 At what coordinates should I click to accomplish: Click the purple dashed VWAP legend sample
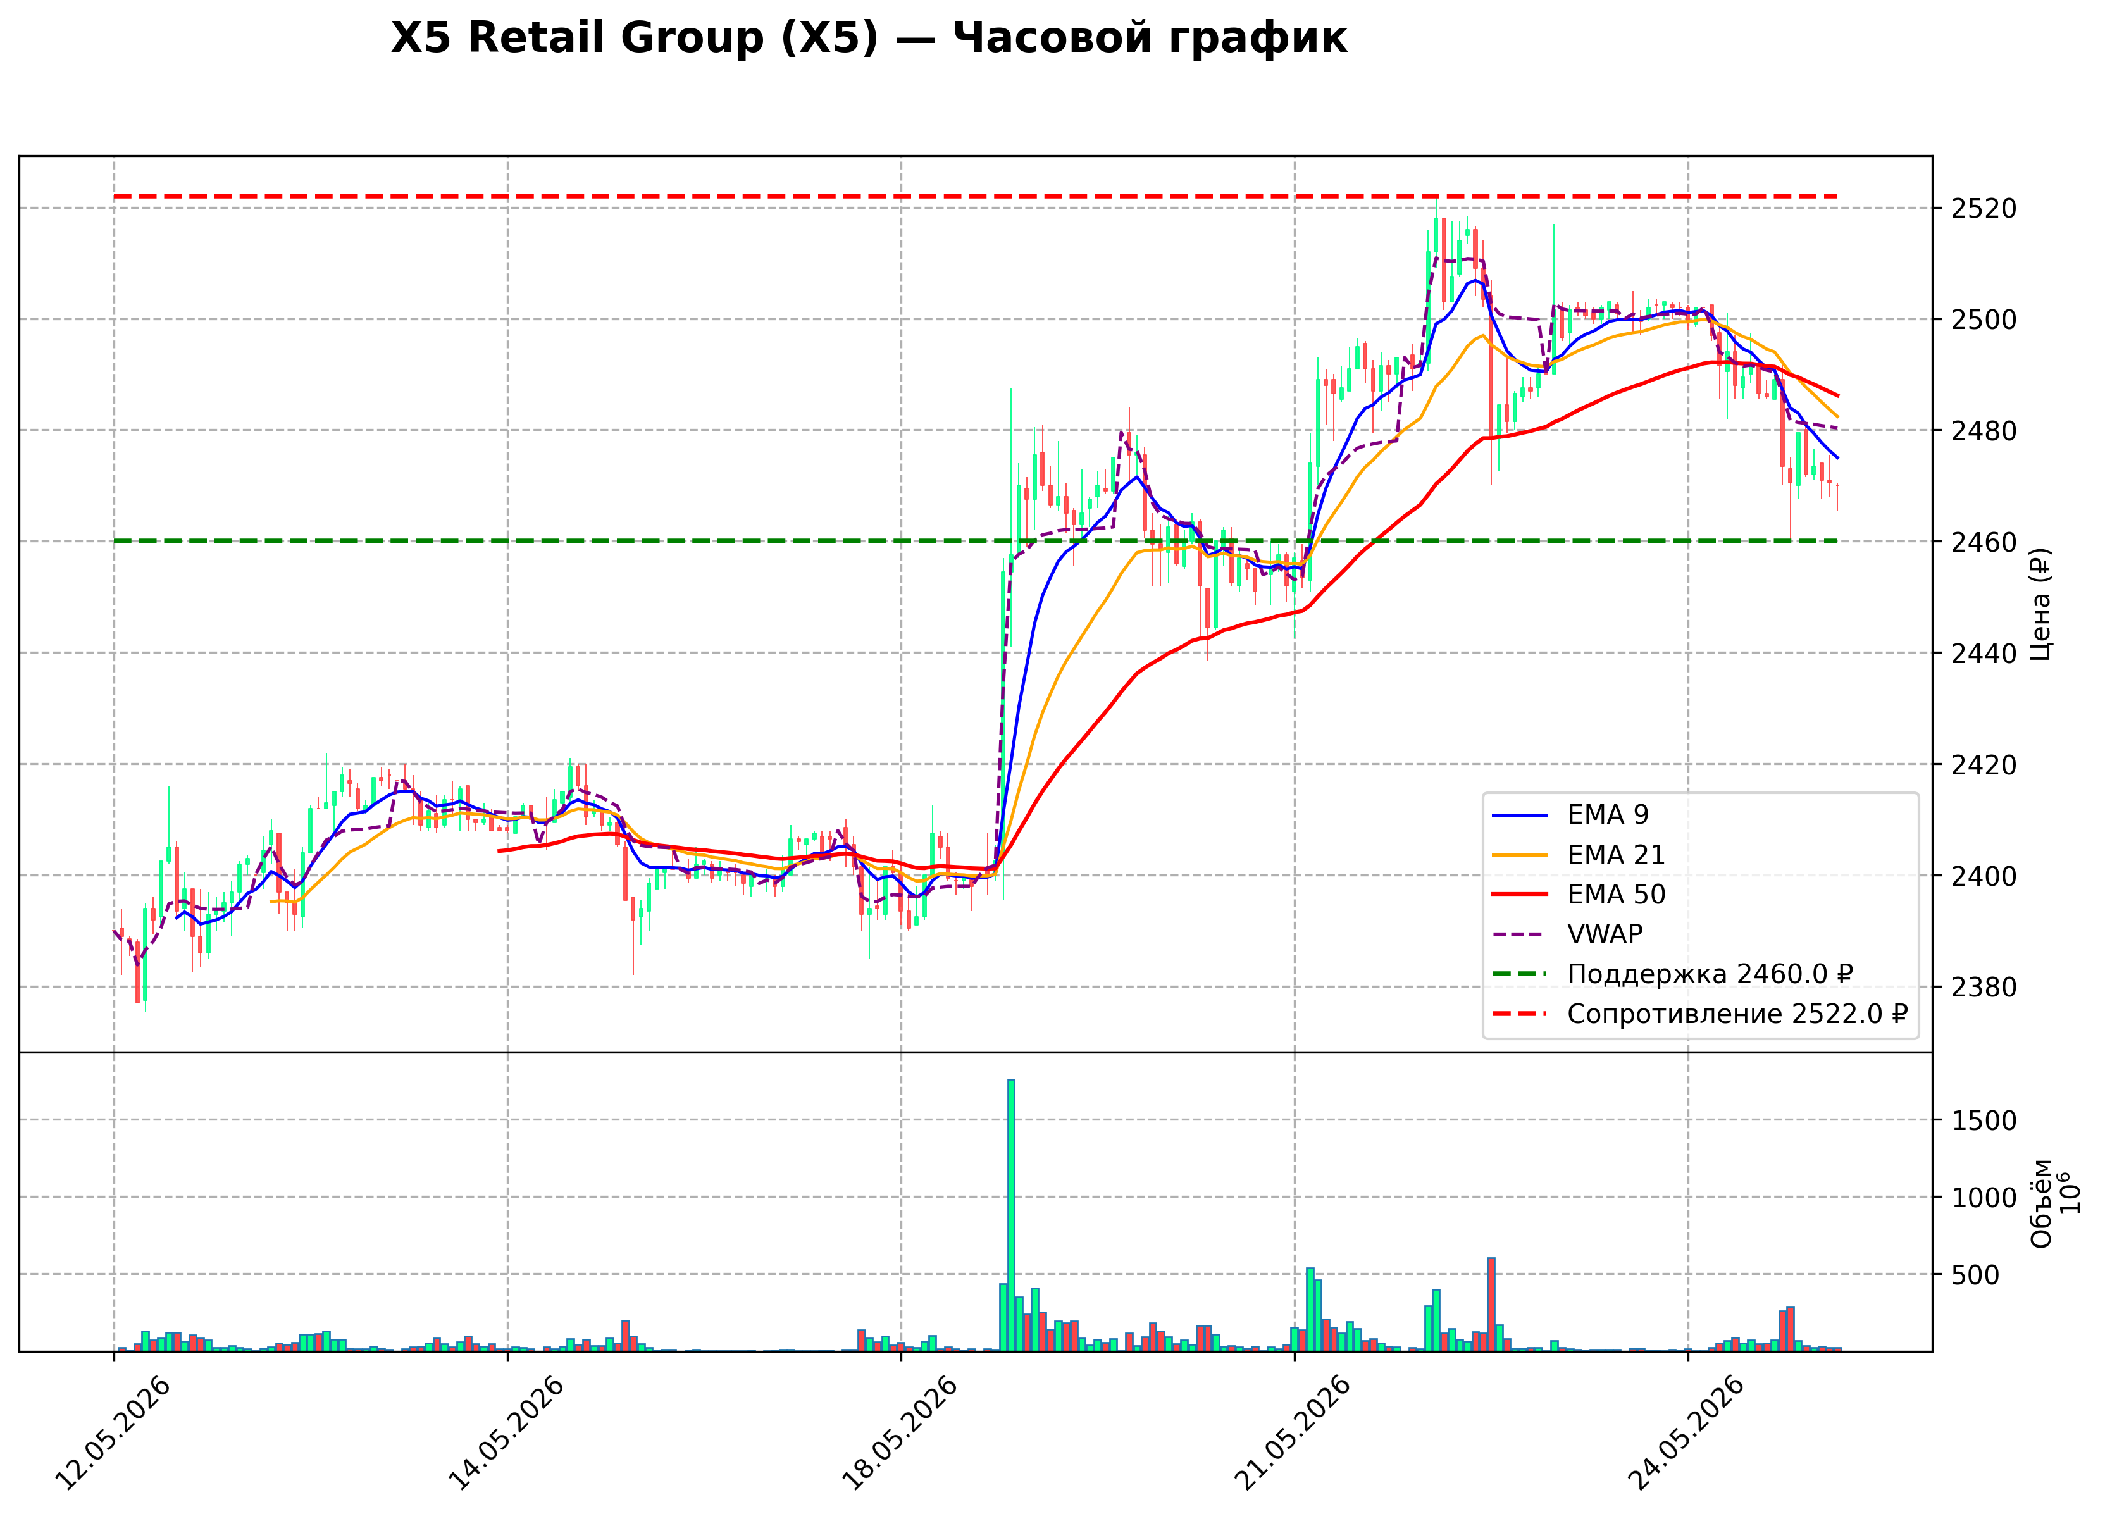point(1520,934)
